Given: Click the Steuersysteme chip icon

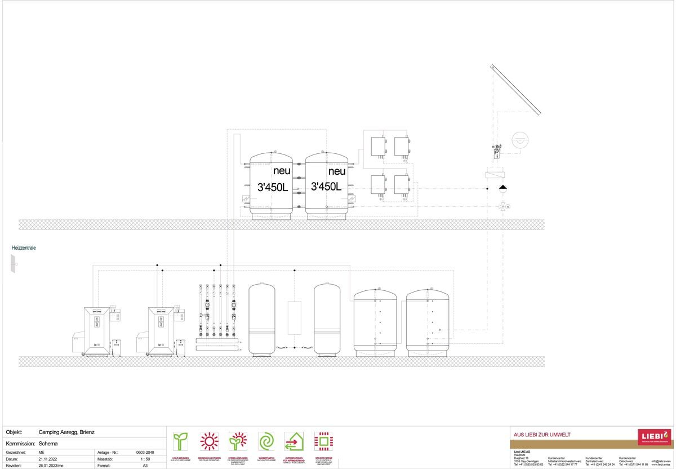Looking at the screenshot, I should click(323, 441).
